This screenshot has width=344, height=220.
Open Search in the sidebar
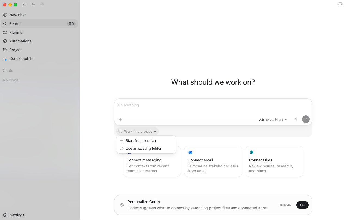39,24
